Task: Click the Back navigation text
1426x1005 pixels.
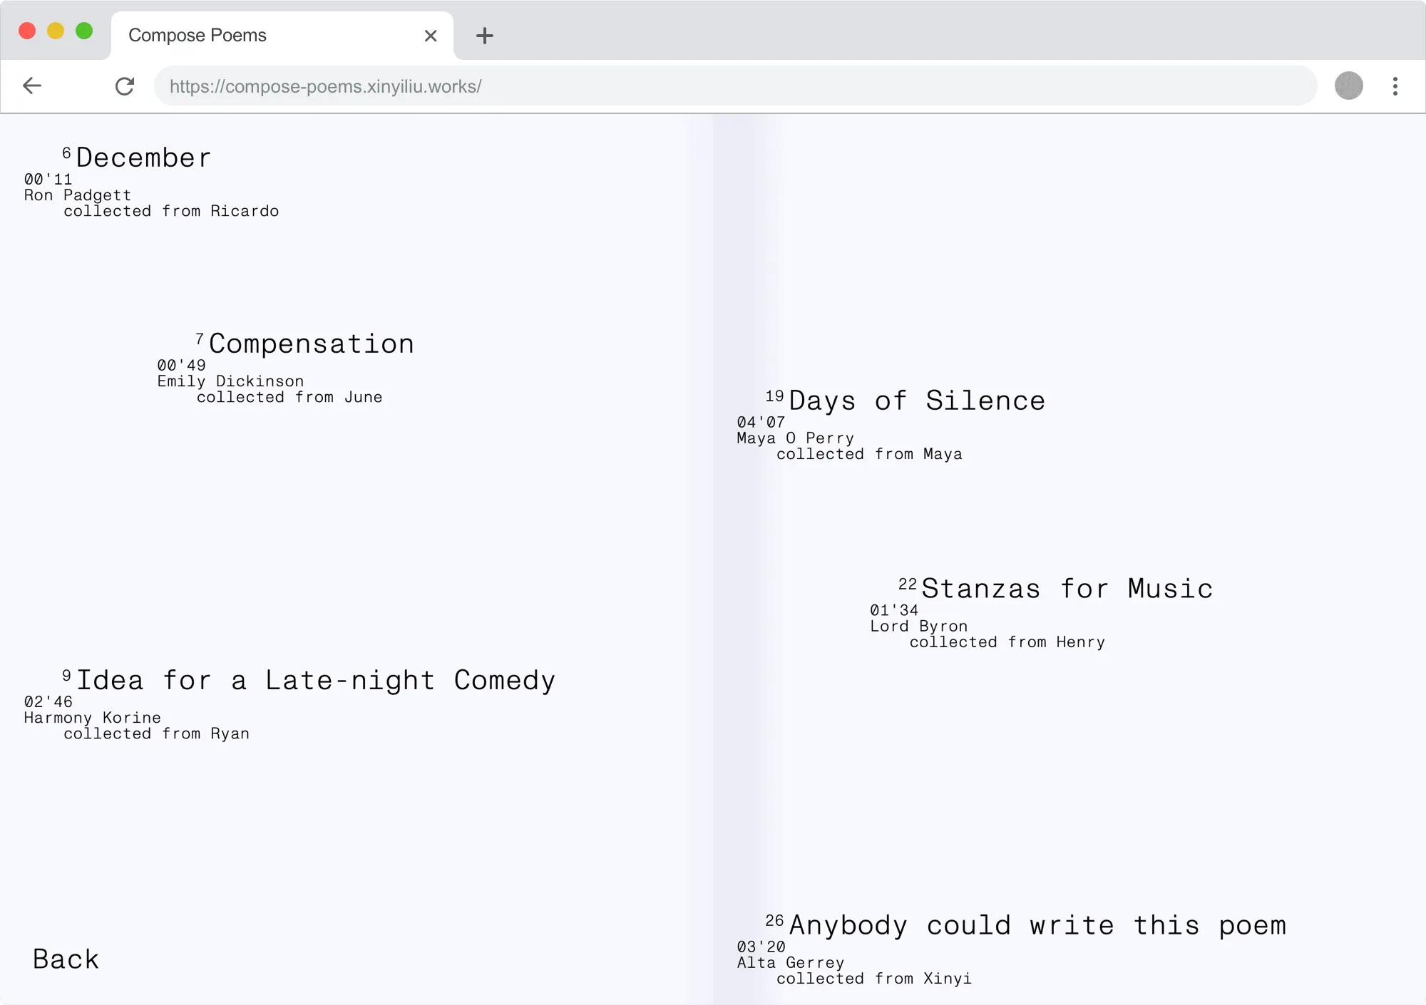Action: click(x=66, y=959)
